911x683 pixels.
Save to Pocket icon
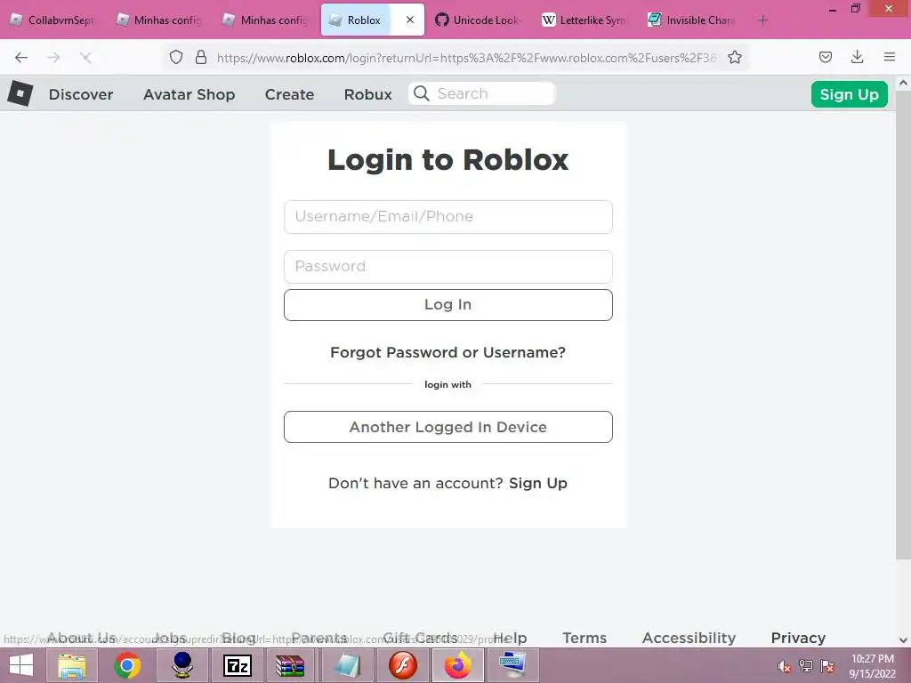click(826, 57)
